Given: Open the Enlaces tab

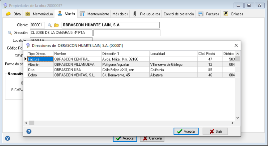Looking at the screenshot, I should coord(233,14).
